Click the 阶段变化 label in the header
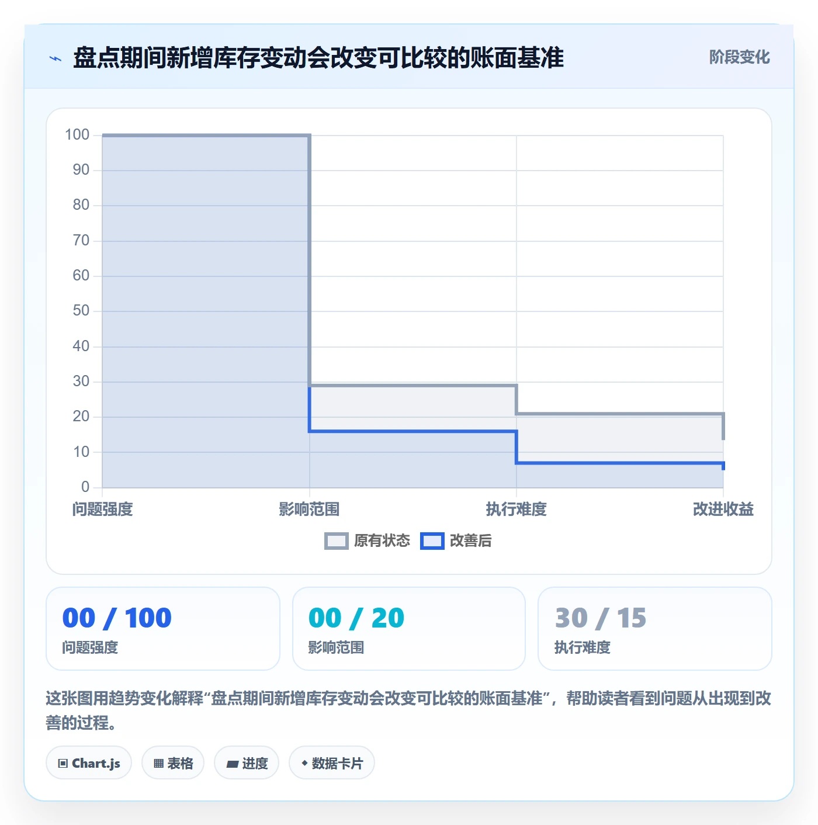 [x=739, y=57]
